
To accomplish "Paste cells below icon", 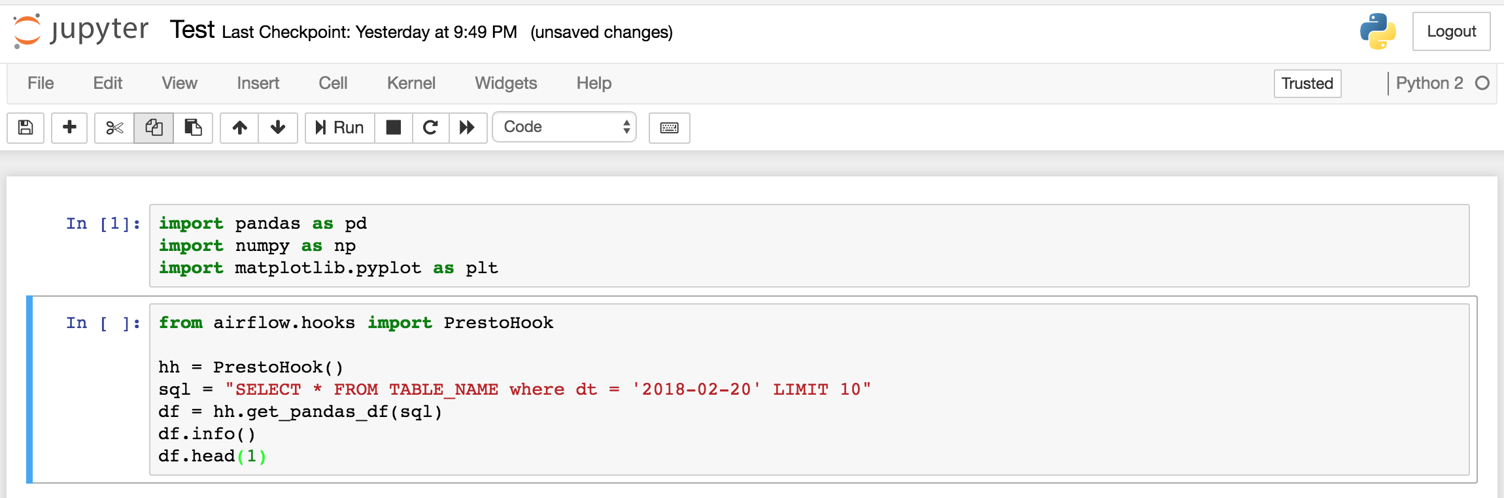I will [x=193, y=127].
